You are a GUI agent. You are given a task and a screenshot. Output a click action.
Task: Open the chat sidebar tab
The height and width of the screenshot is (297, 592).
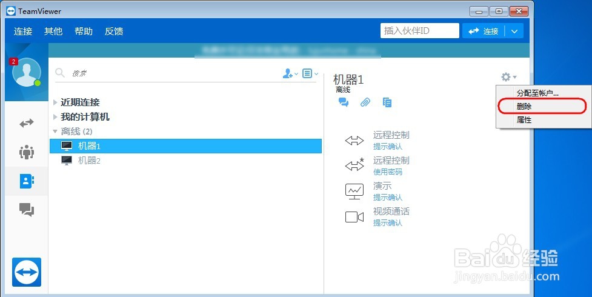27,209
